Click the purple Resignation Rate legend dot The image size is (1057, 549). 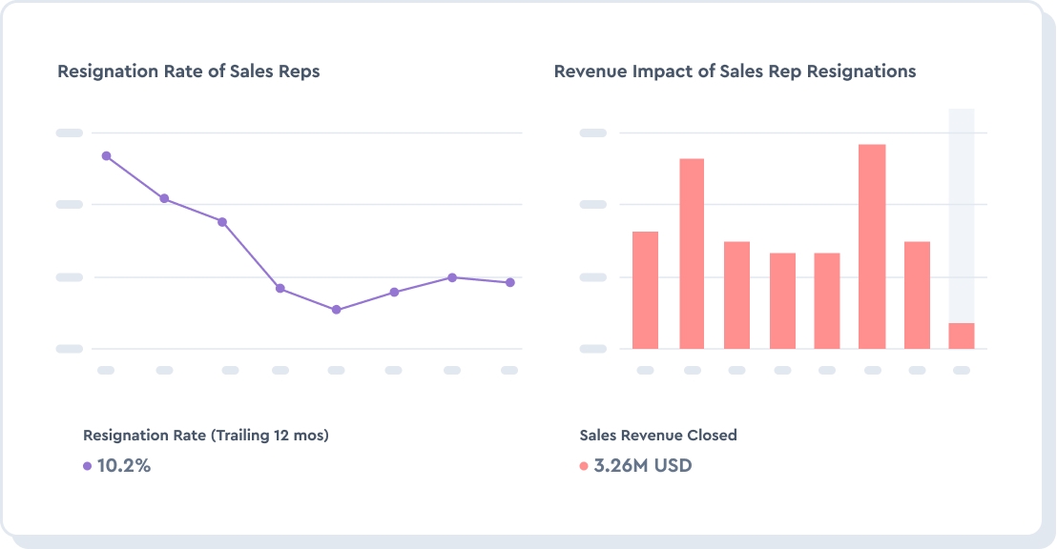(87, 466)
